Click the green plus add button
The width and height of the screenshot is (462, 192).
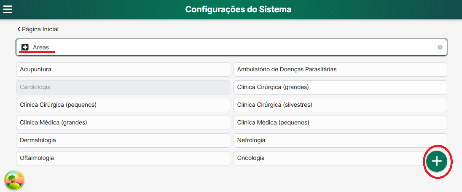(437, 161)
